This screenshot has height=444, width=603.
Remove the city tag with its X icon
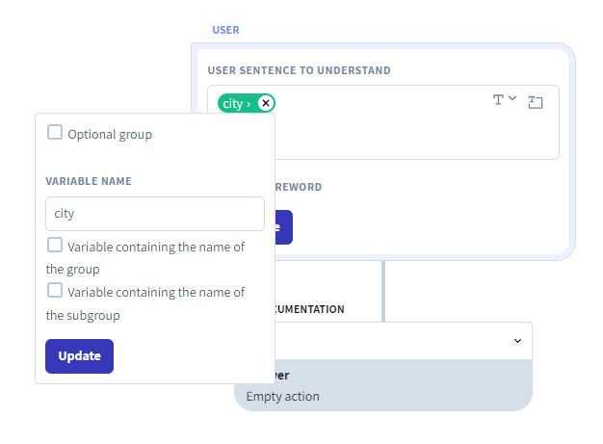tap(266, 103)
